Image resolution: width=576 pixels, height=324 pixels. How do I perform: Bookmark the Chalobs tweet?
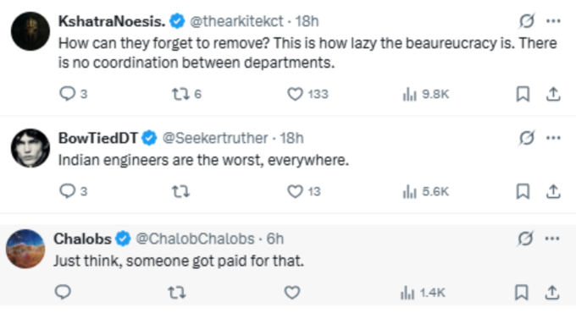521,293
